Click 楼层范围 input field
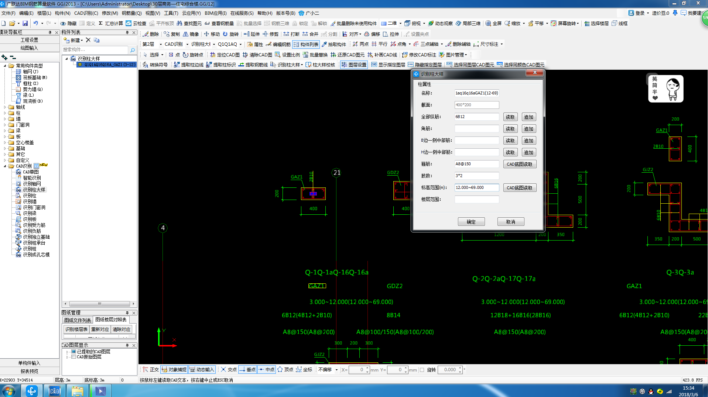 (x=476, y=199)
